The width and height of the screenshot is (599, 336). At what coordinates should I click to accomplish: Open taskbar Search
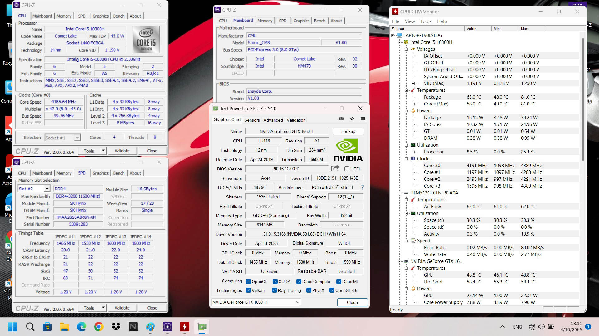coord(30,327)
